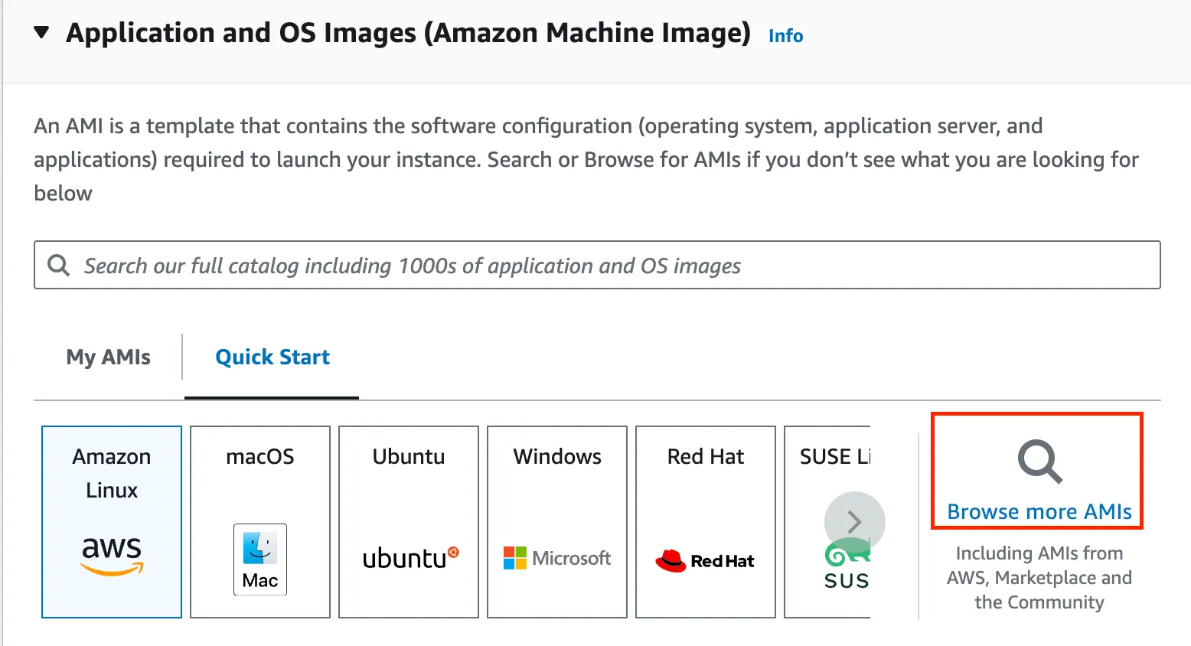Click the magnifier icon in the search field
Image resolution: width=1191 pixels, height=646 pixels.
click(x=58, y=266)
